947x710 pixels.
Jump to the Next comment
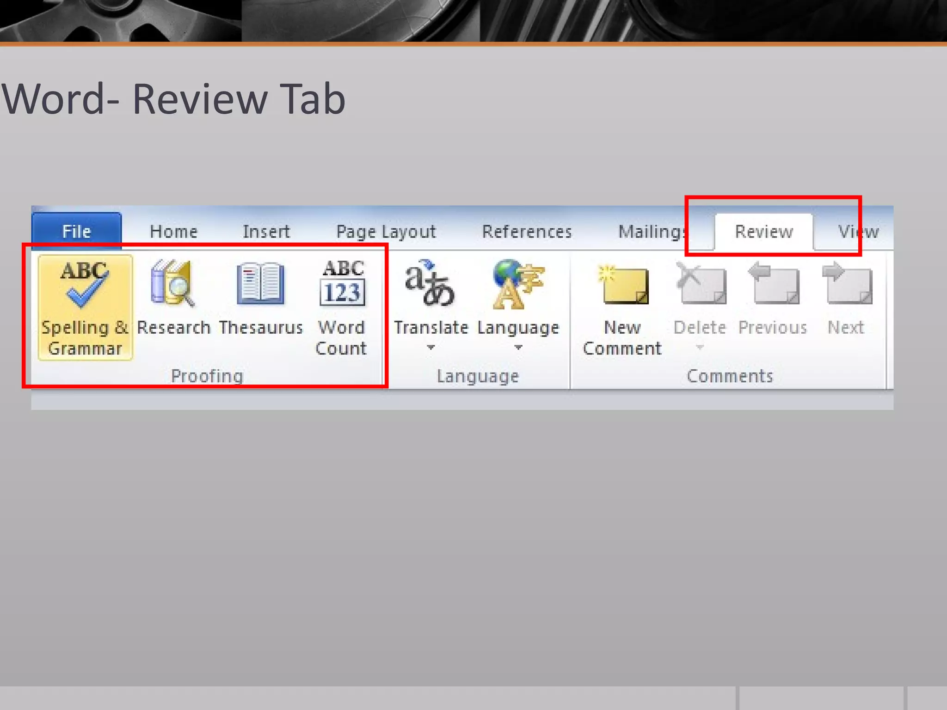[846, 284]
